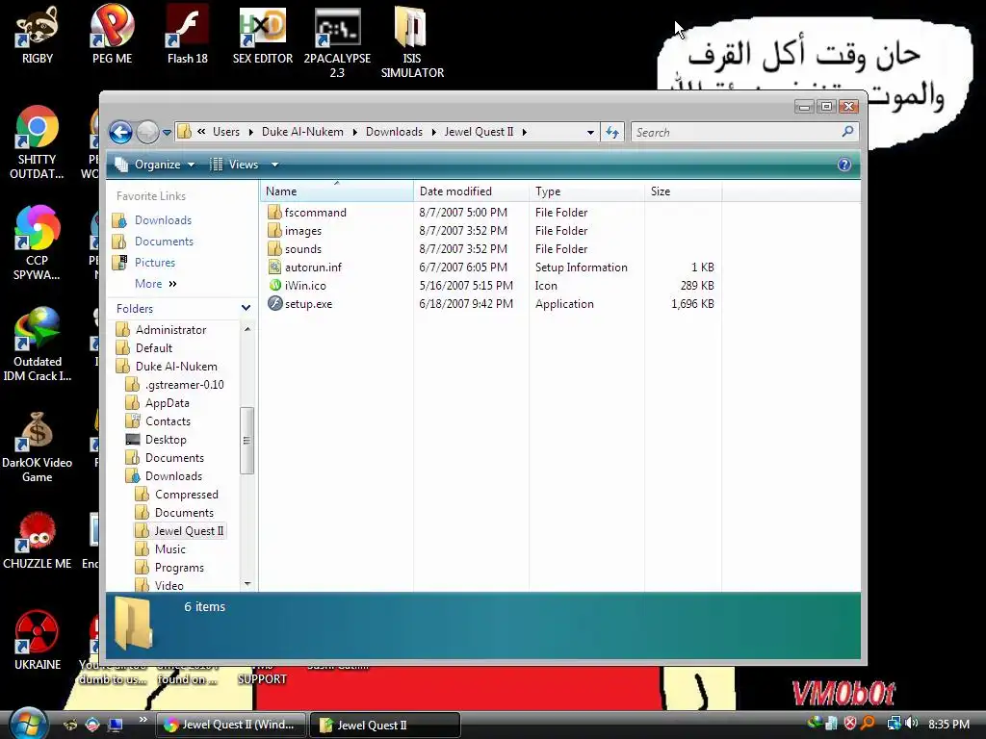Click the Refresh button beside address bar
The image size is (986, 739).
611,132
